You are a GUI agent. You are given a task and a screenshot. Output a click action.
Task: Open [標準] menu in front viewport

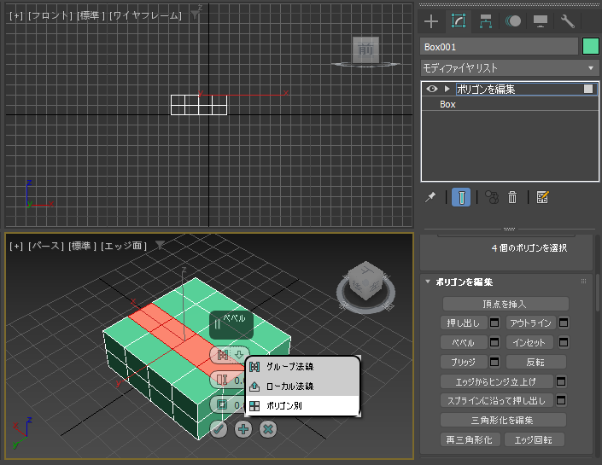91,15
